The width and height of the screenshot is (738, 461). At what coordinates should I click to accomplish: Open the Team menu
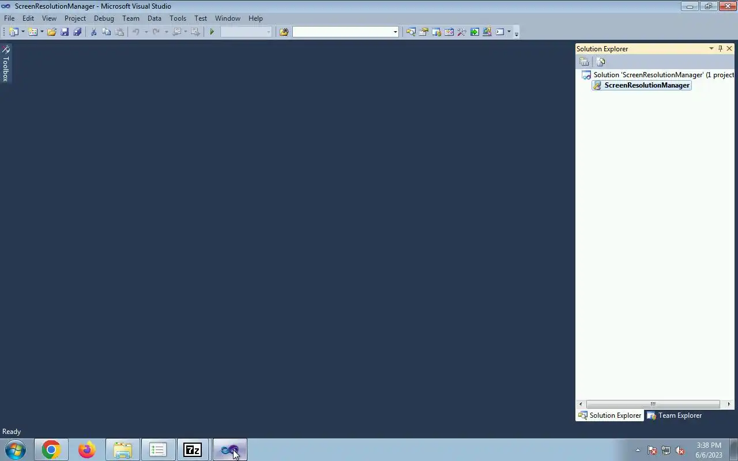131,18
